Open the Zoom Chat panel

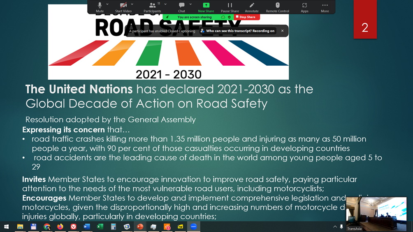click(181, 7)
